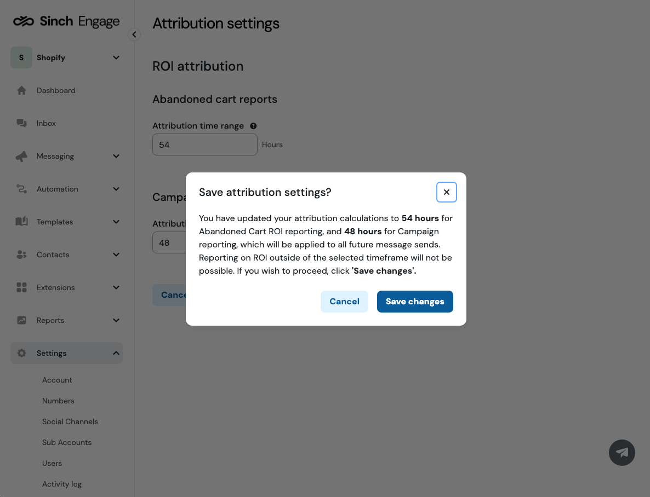650x497 pixels.
Task: Open the Extensions grid icon
Action: [x=21, y=287]
